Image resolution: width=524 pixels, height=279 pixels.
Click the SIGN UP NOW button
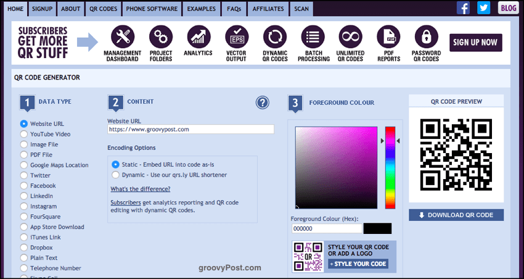coord(475,43)
